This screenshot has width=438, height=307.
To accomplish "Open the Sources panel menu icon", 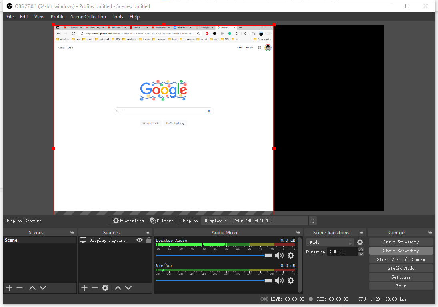I will (x=148, y=232).
